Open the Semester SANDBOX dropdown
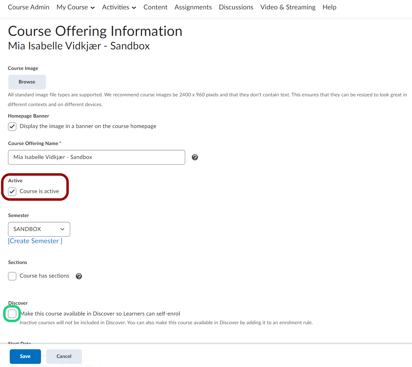The image size is (412, 367). point(39,229)
